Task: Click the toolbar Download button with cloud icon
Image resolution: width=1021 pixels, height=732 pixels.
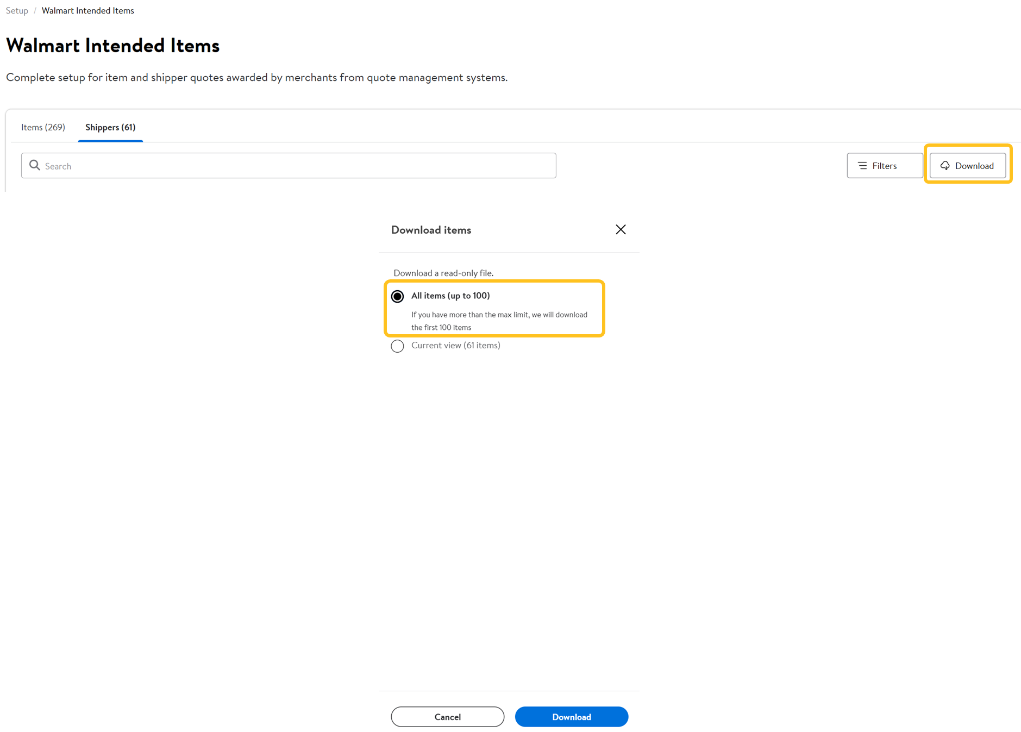Action: [x=967, y=166]
